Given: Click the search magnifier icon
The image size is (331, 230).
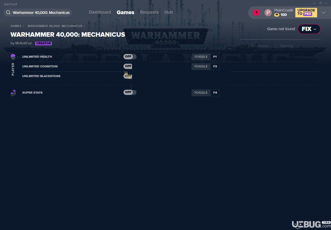Looking at the screenshot, I should pos(8,13).
